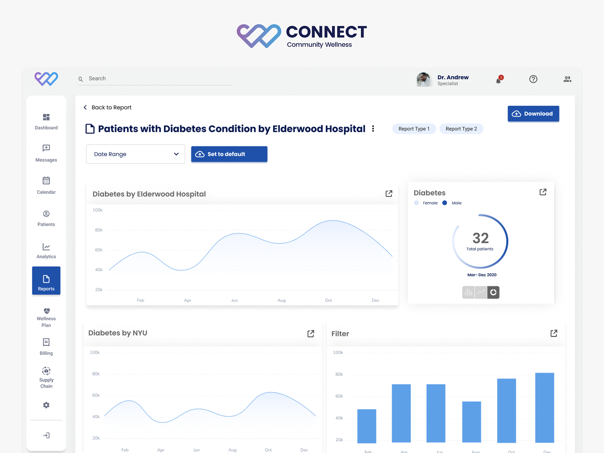
Task: Select donut chart view in Diabetes card
Action: coord(493,292)
